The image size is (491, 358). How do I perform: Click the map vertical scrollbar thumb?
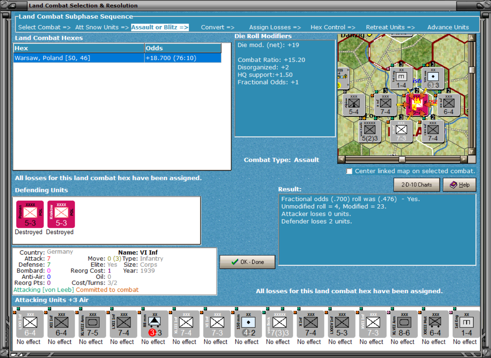tap(472, 70)
